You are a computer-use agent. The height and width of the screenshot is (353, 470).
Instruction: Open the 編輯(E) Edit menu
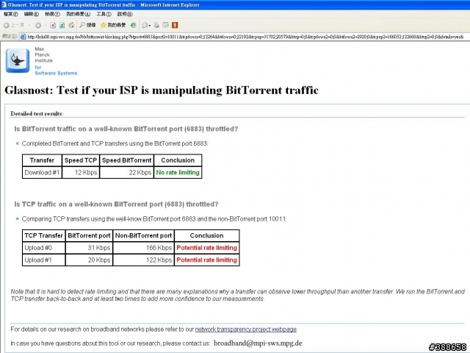point(32,14)
